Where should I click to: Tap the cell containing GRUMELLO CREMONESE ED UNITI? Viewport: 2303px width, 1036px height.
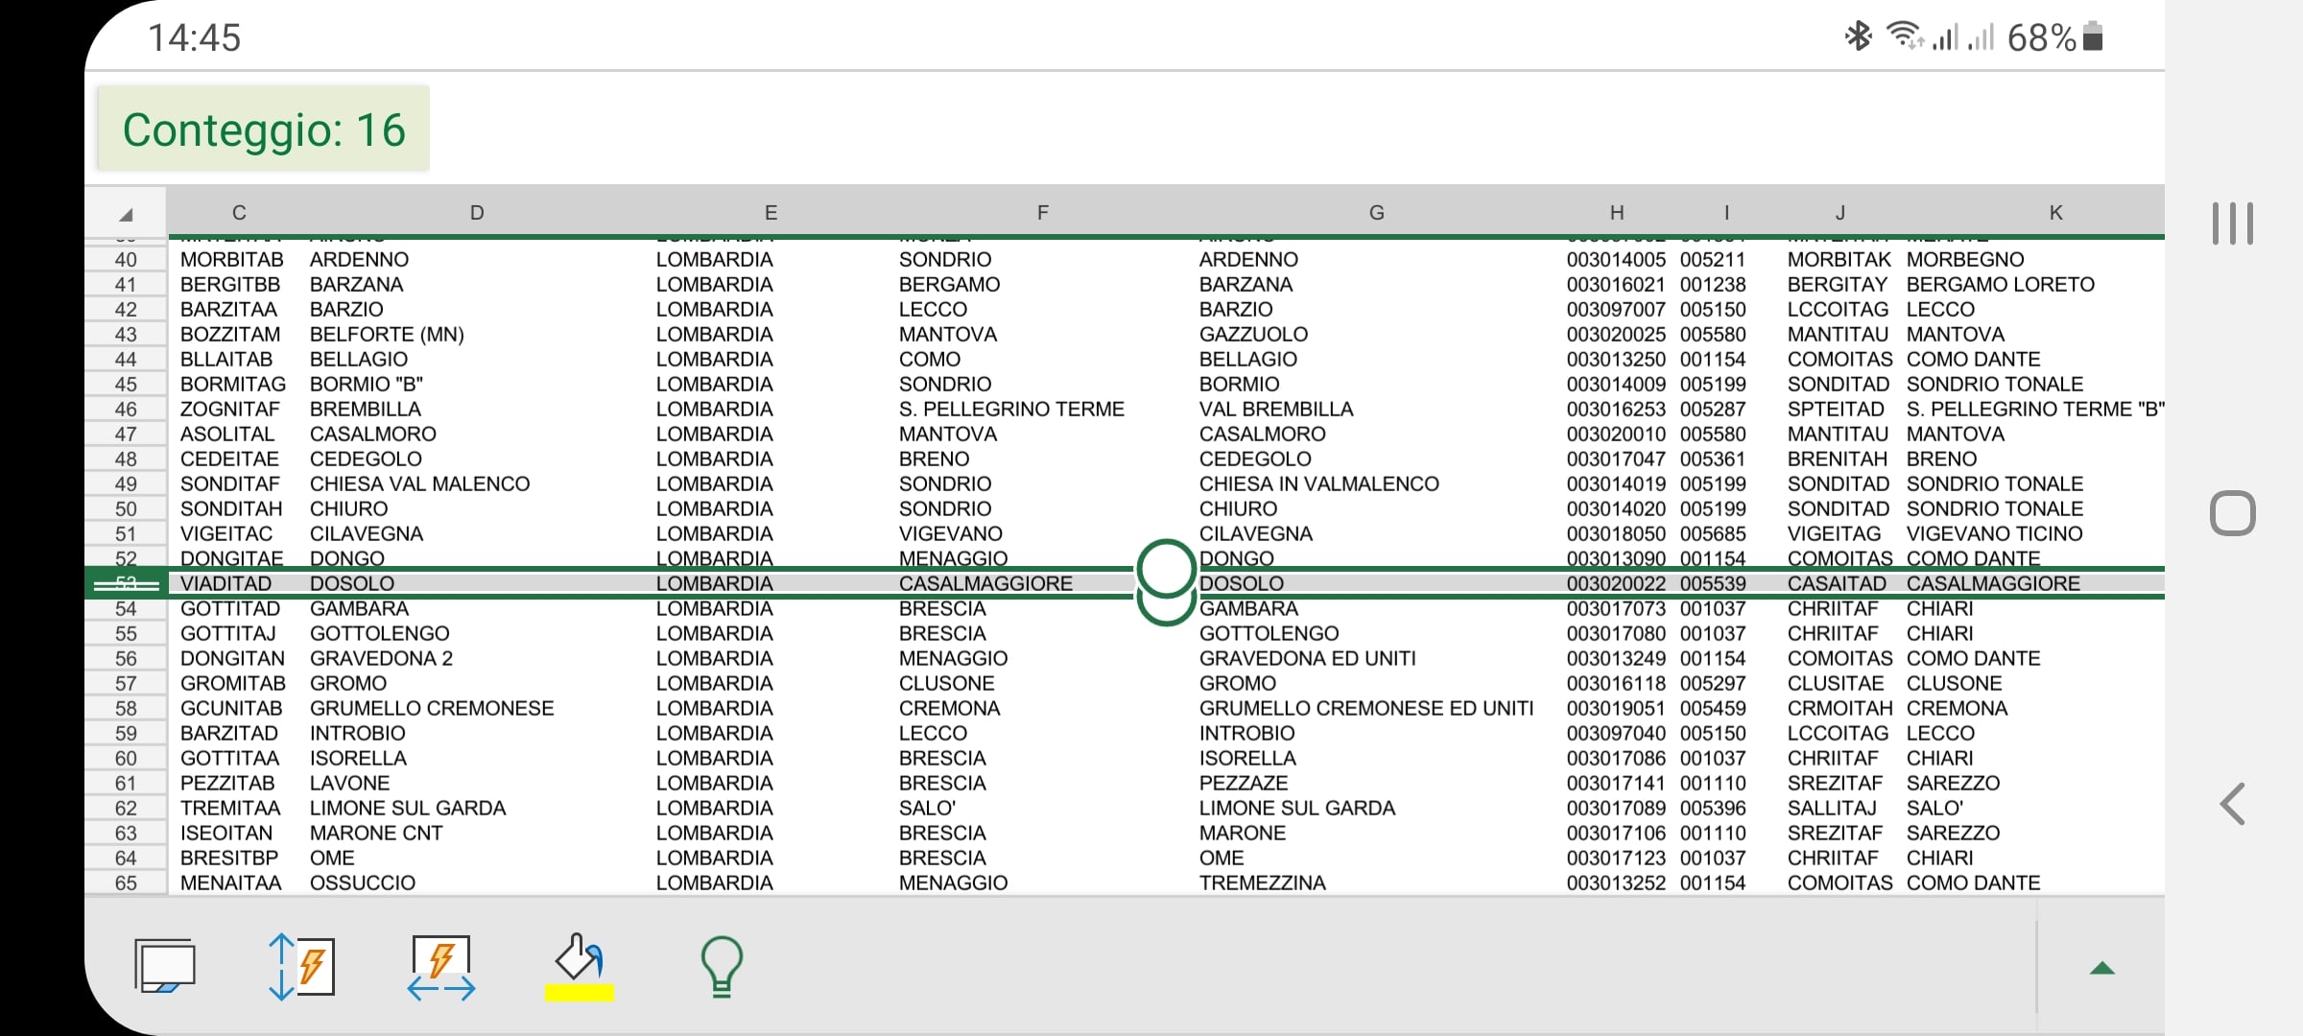[1365, 708]
